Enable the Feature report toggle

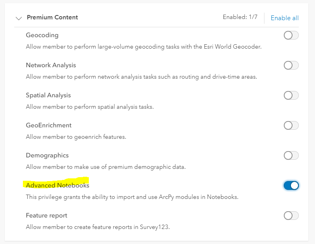tap(291, 216)
